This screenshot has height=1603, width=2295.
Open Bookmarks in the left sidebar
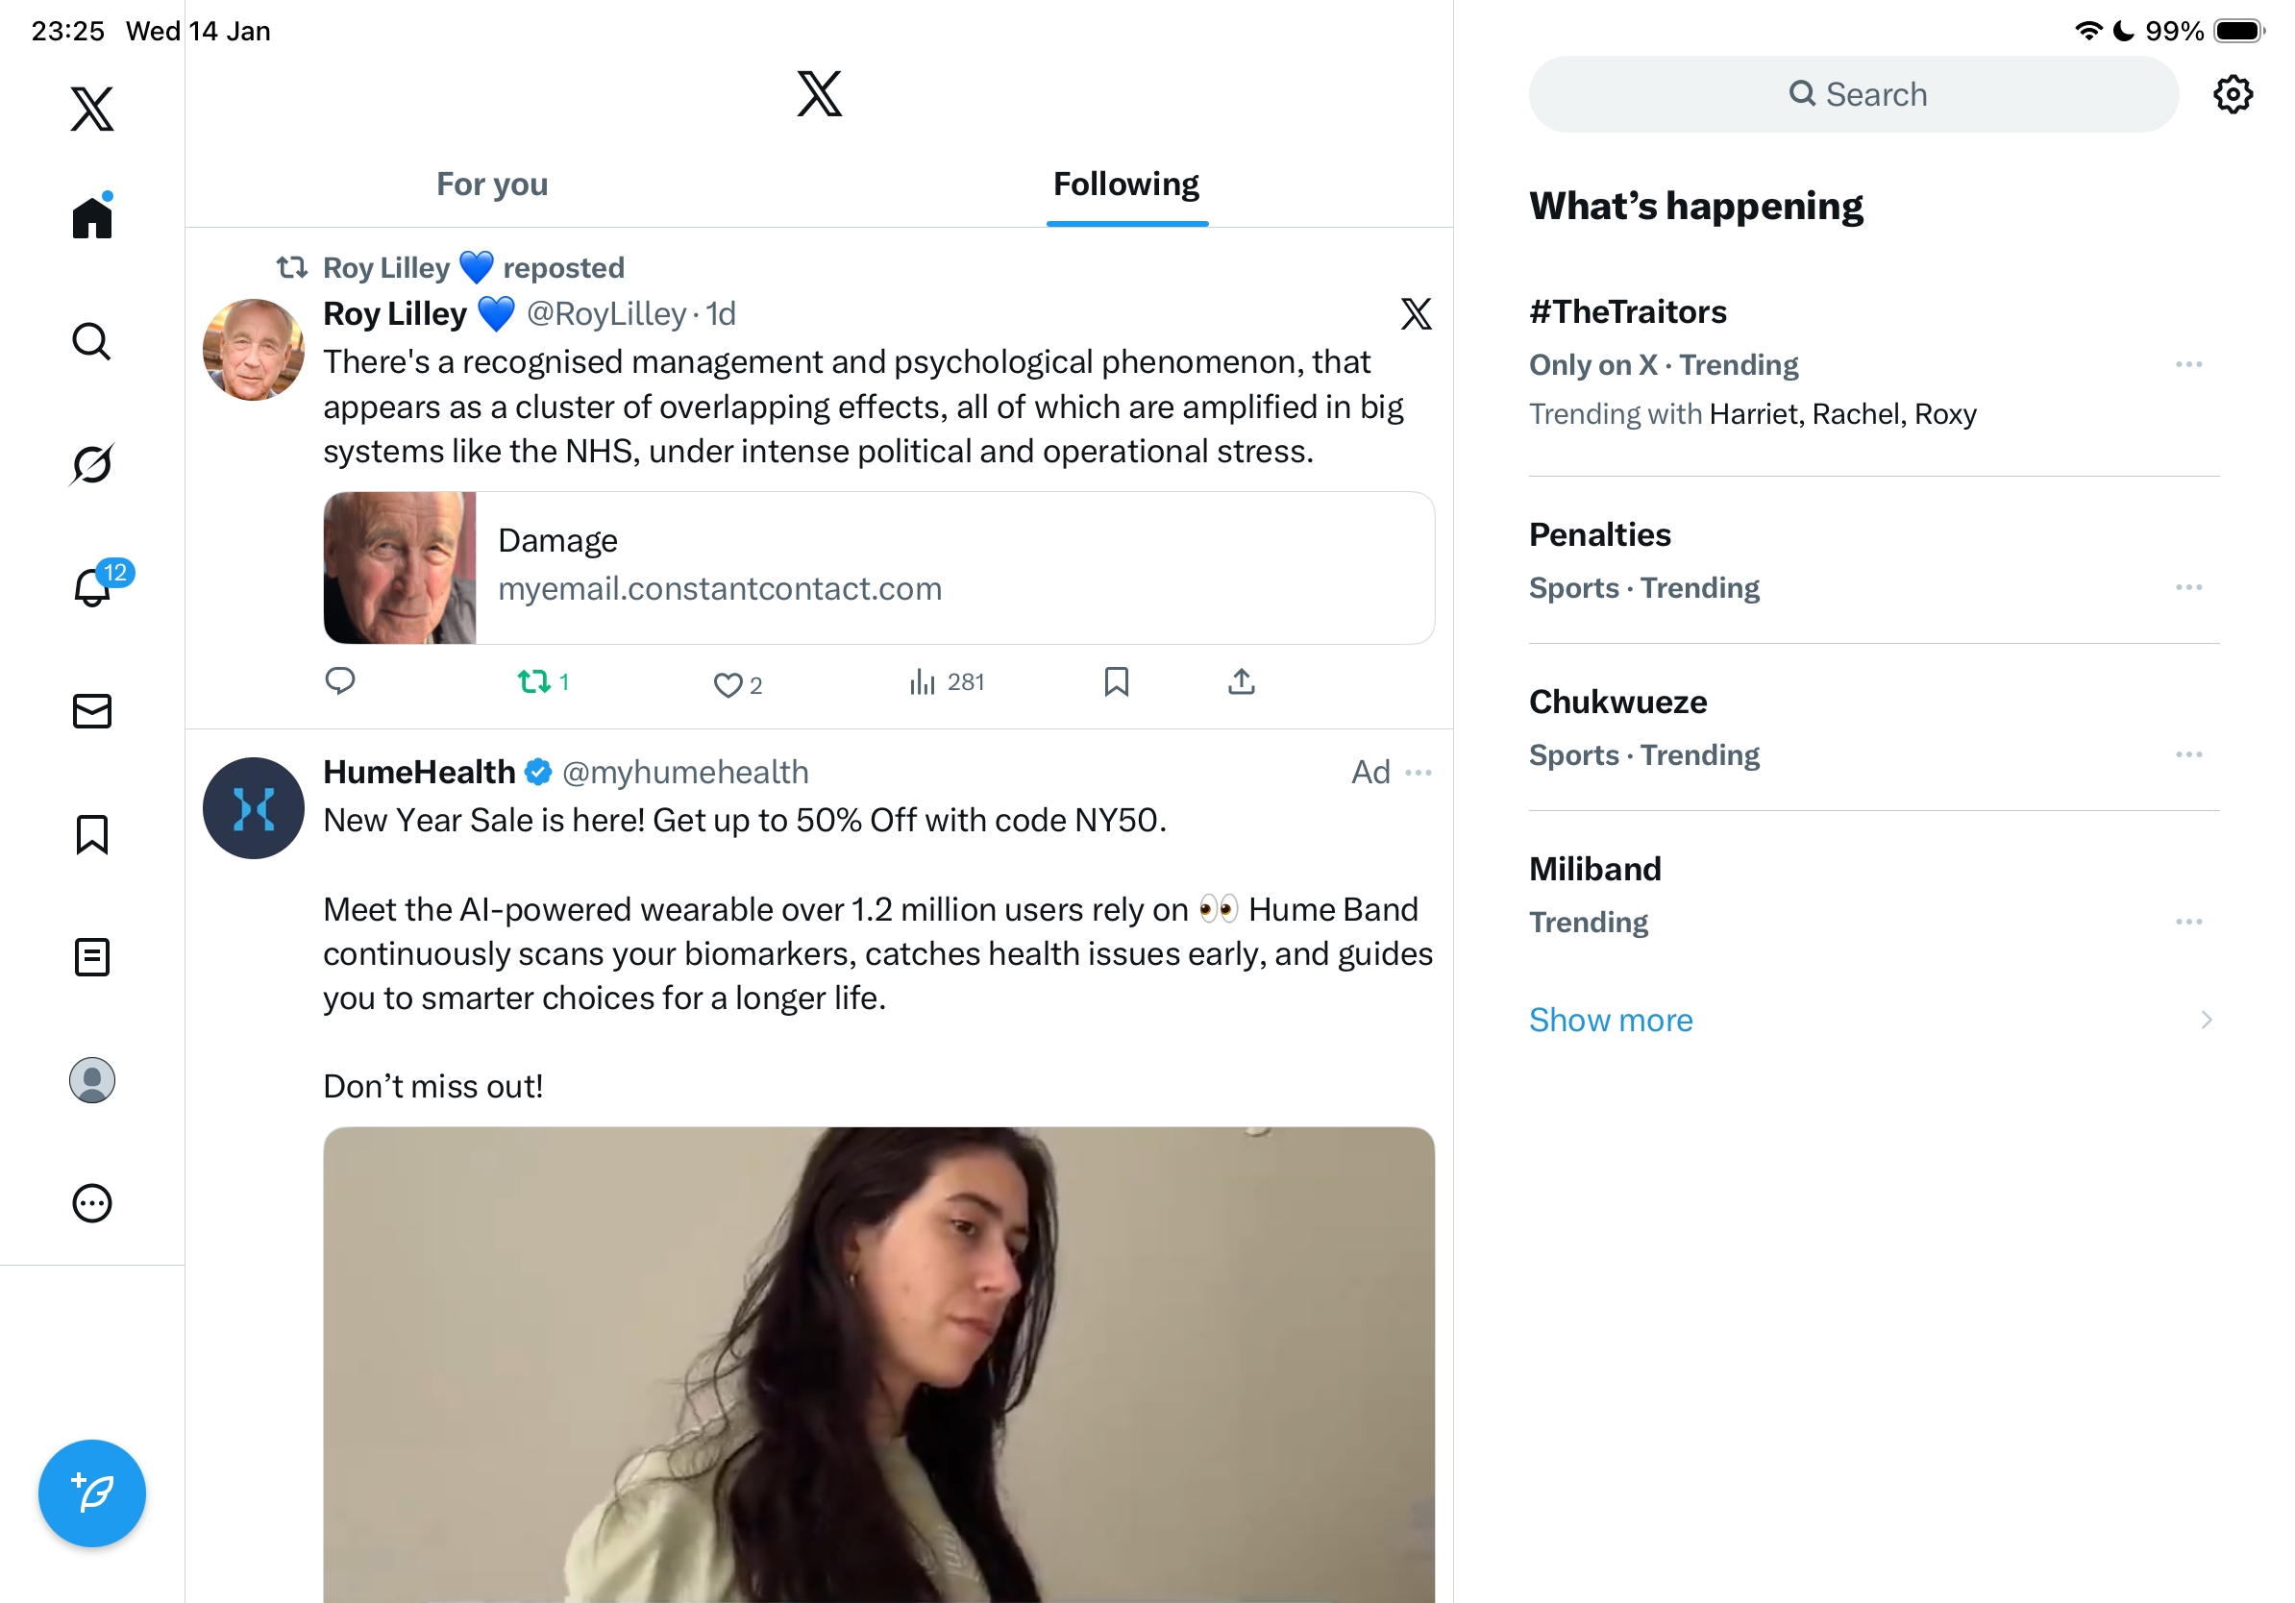(92, 833)
